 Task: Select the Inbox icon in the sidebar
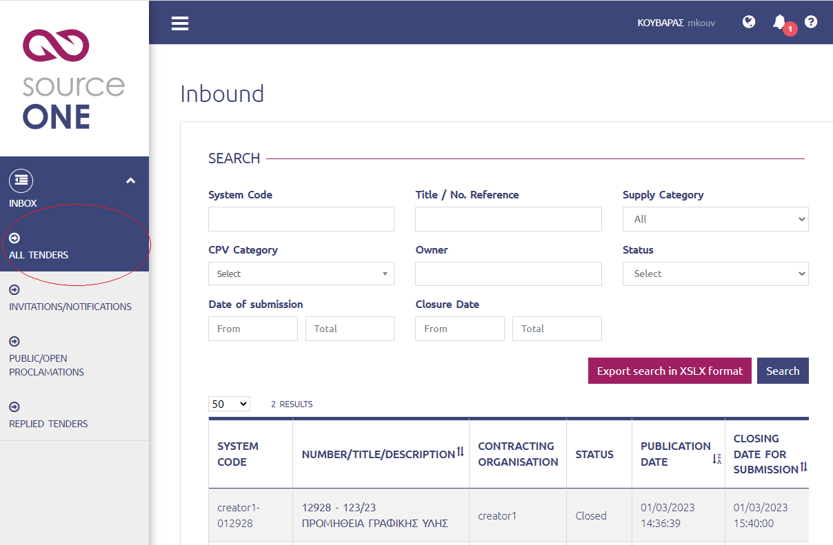coord(21,181)
